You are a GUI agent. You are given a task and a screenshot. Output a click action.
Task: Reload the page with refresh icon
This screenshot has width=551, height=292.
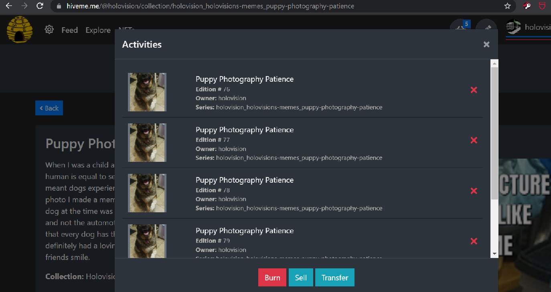click(40, 6)
